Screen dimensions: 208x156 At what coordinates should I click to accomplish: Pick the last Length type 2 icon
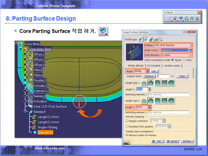(171, 100)
